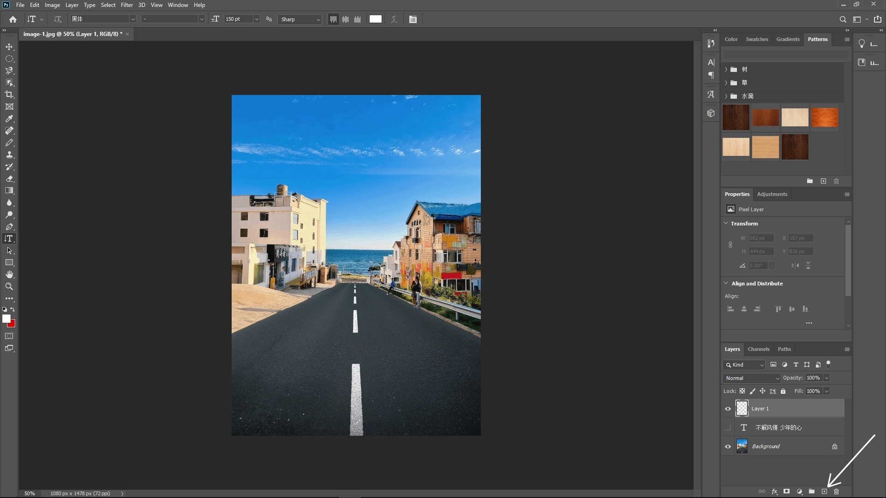
Task: Switch to the Channels tab
Action: [x=758, y=349]
